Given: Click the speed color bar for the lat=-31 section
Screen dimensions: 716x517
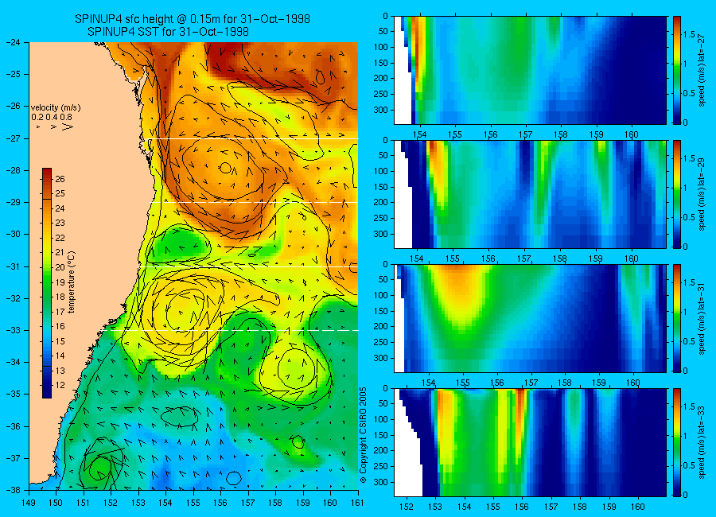Looking at the screenshot, I should tap(677, 318).
